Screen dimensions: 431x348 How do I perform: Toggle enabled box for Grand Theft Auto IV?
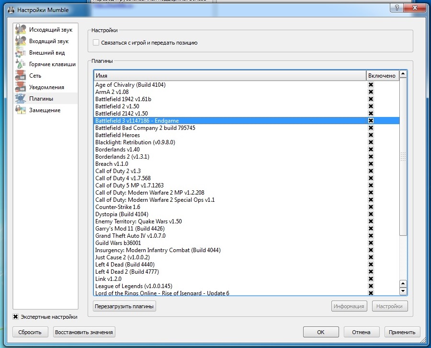371,236
